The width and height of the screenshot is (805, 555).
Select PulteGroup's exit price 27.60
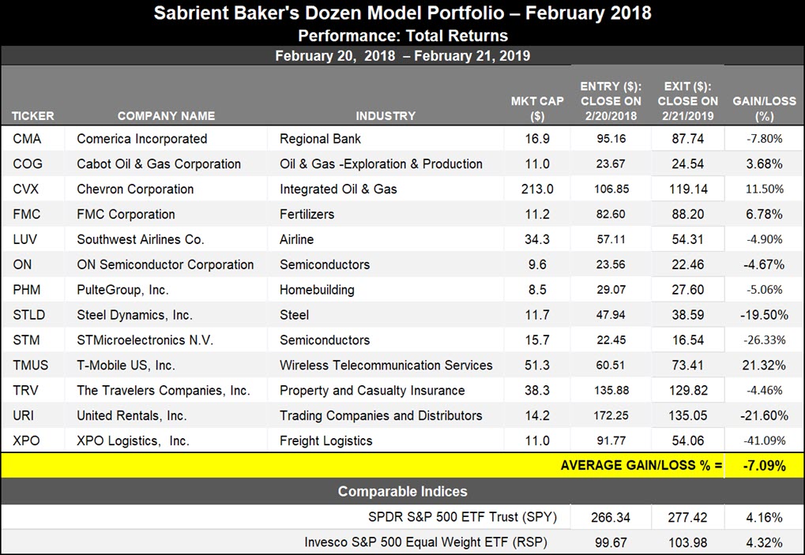688,289
